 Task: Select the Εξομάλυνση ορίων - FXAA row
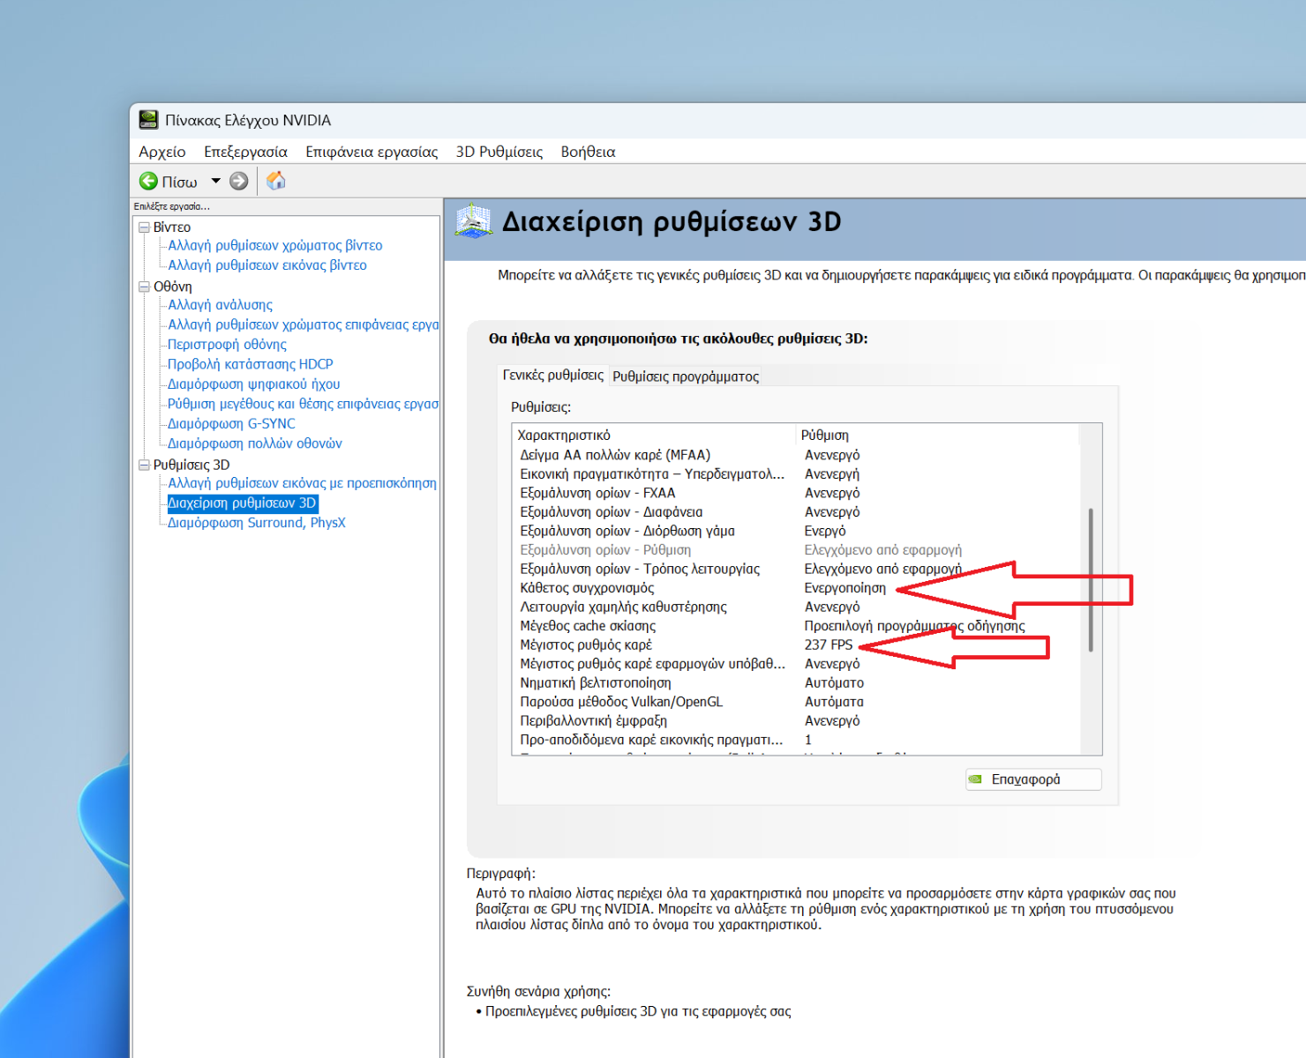(795, 493)
